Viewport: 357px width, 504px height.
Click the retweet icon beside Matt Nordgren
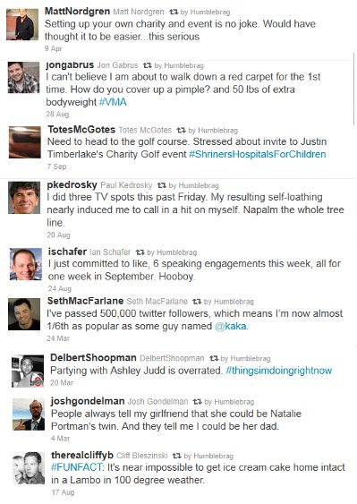pos(174,13)
